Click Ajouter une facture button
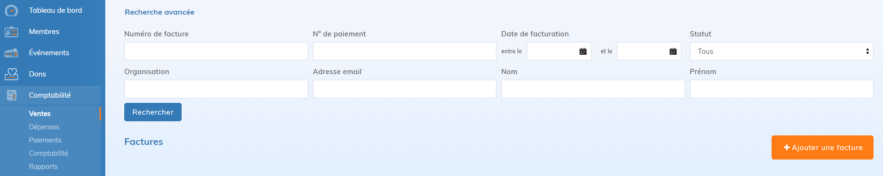The width and height of the screenshot is (883, 176). coord(822,148)
